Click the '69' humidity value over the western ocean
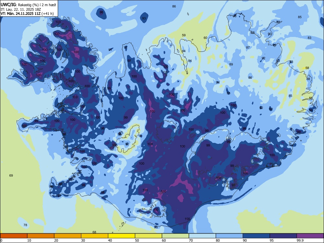324x243 pixels. [x=11, y=175]
